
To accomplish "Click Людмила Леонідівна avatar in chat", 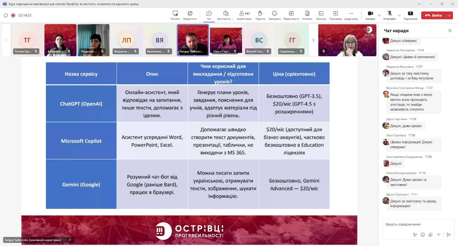I will [x=386, y=57].
